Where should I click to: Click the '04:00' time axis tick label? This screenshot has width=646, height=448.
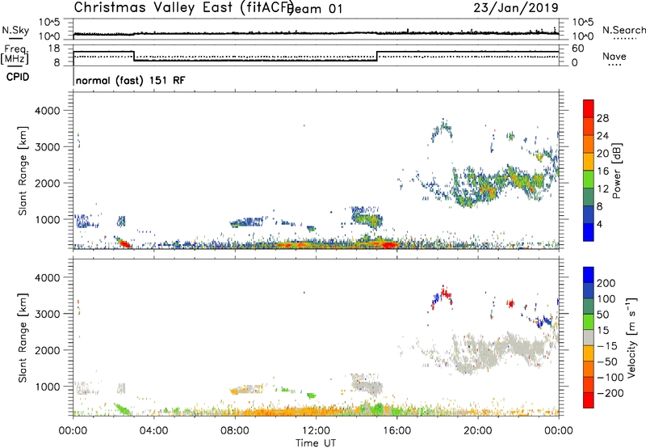point(153,431)
